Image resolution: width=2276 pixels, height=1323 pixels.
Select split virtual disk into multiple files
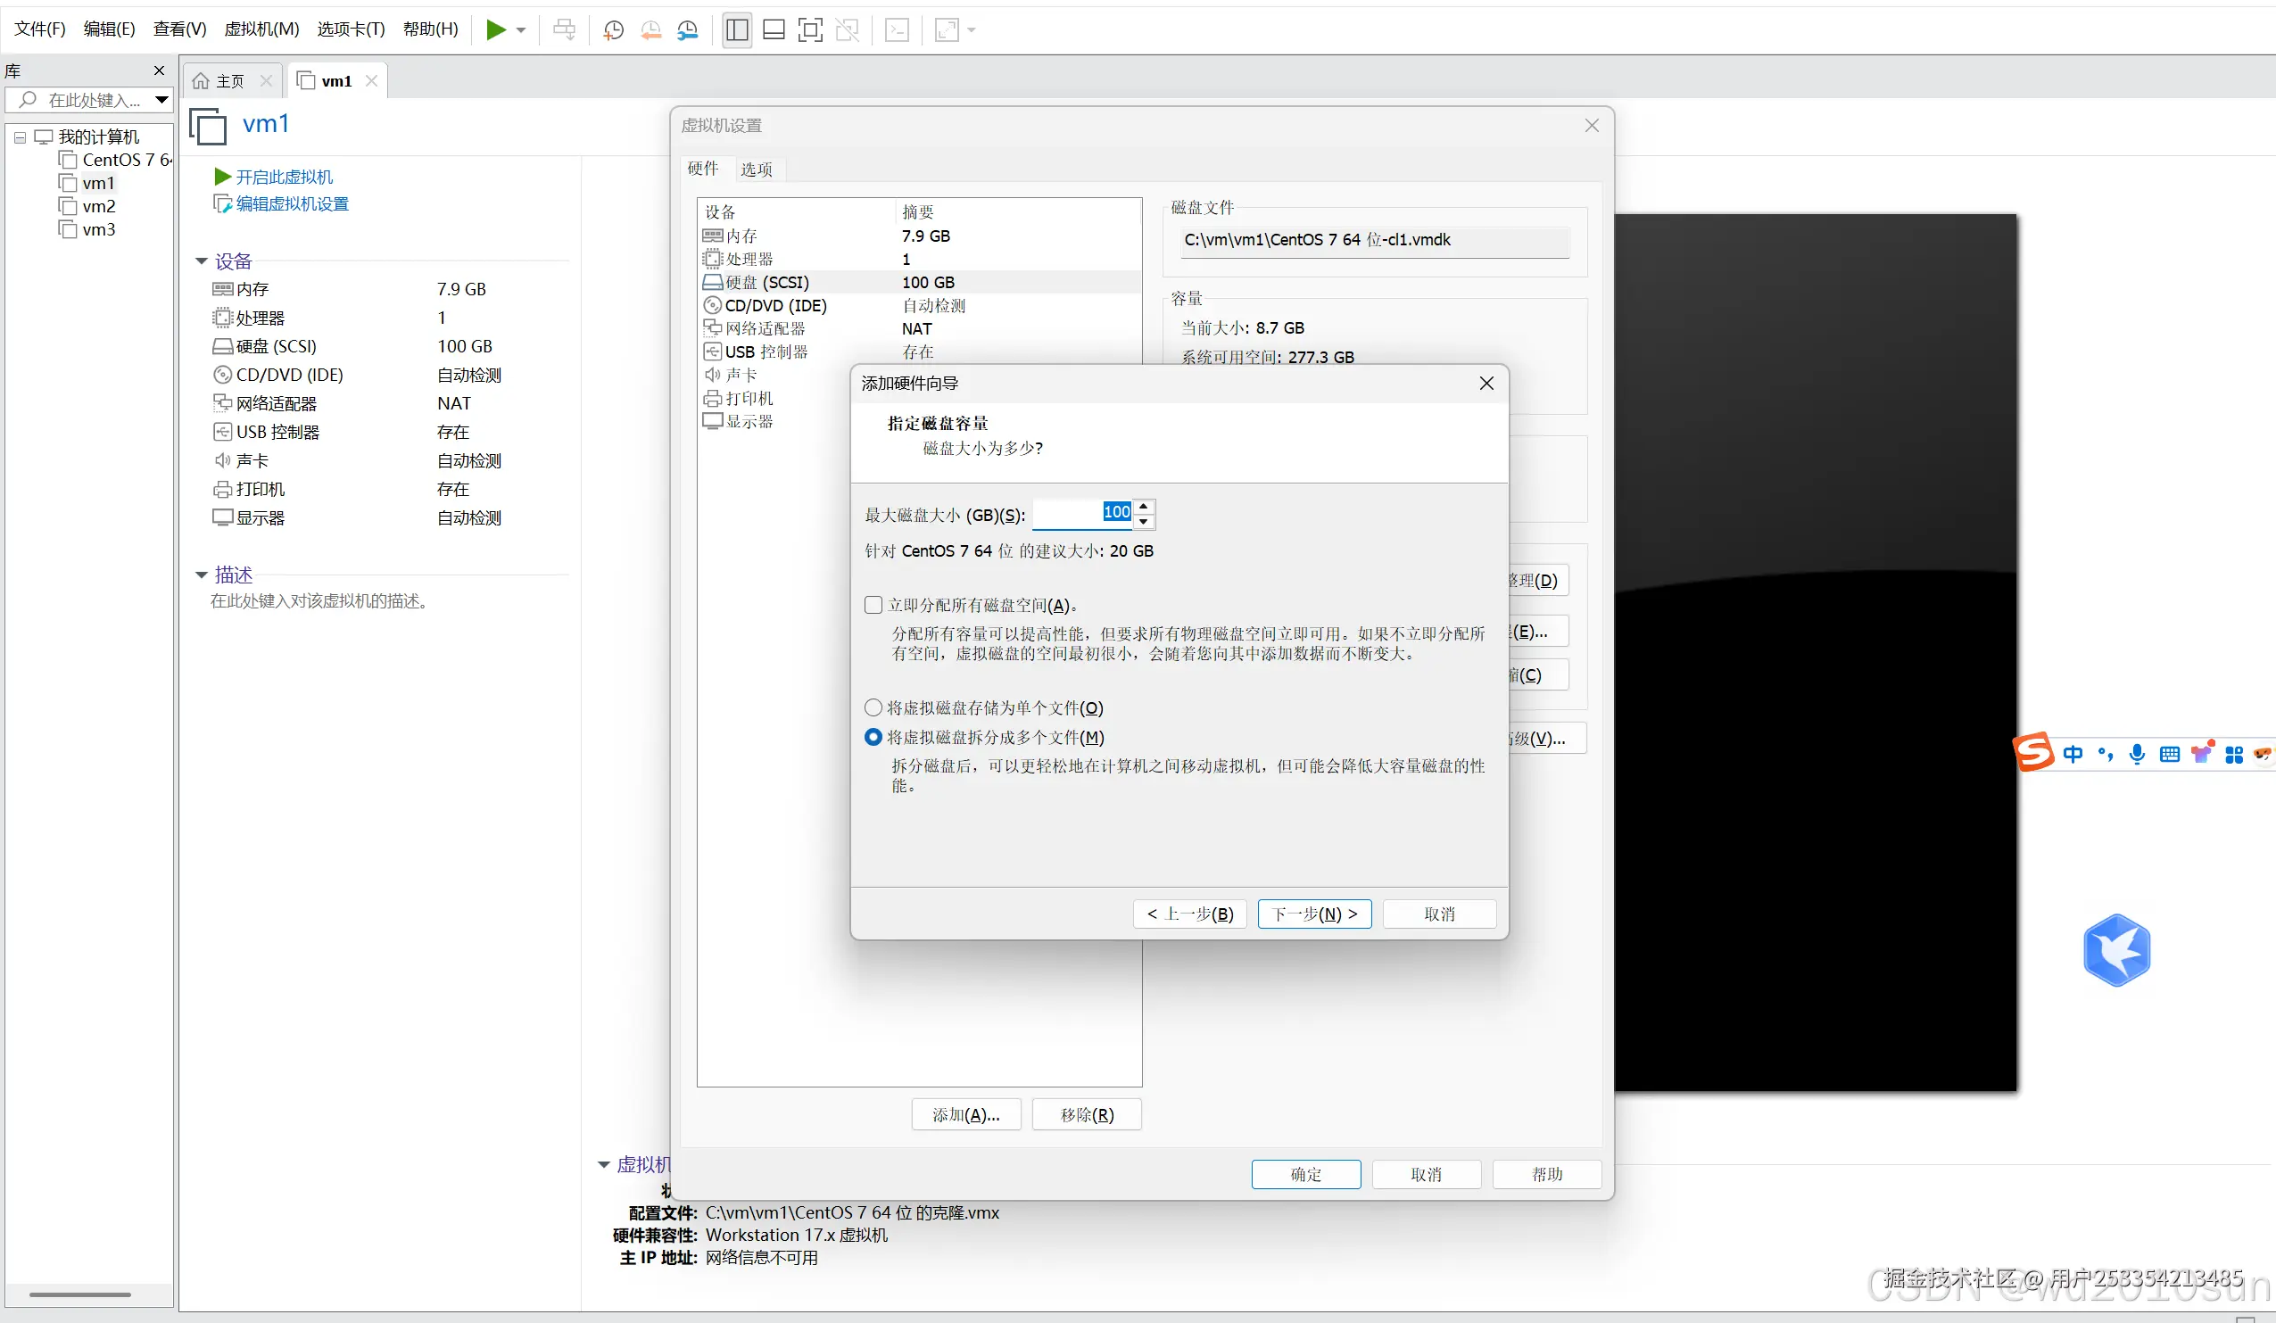(873, 737)
